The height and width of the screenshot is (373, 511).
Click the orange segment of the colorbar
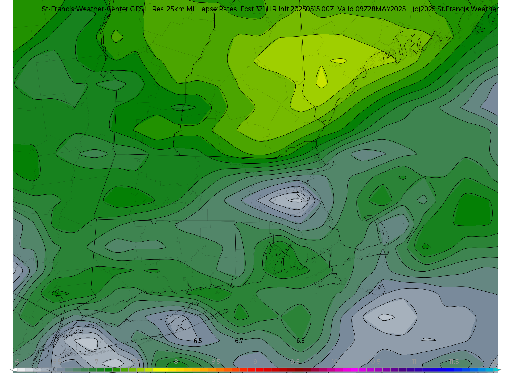[212, 370]
